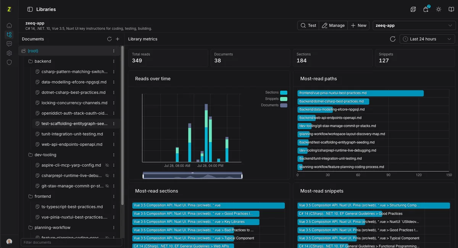Open options for data-modelling-efcore-npgsql.md
Image resolution: width=458 pixels, height=248 pixels.
click(114, 82)
